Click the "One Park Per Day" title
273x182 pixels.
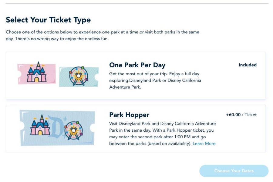click(137, 65)
